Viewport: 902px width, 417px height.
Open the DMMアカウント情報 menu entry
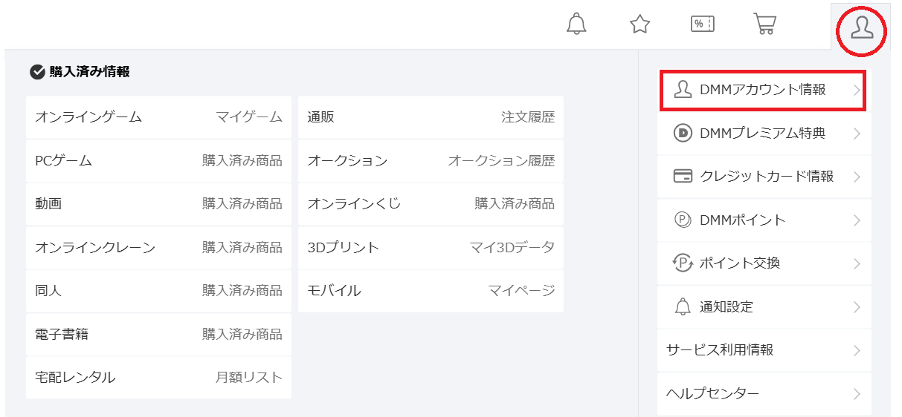(764, 91)
